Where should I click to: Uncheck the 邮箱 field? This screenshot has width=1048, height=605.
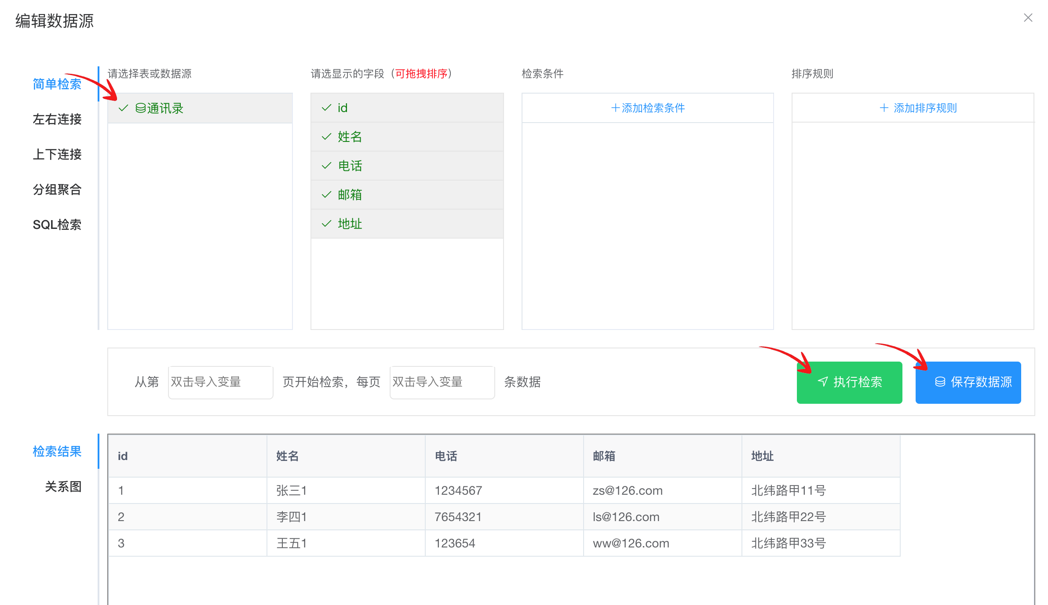(407, 195)
